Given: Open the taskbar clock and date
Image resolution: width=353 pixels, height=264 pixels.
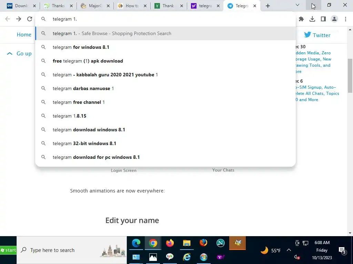Looking at the screenshot, I should (322, 250).
